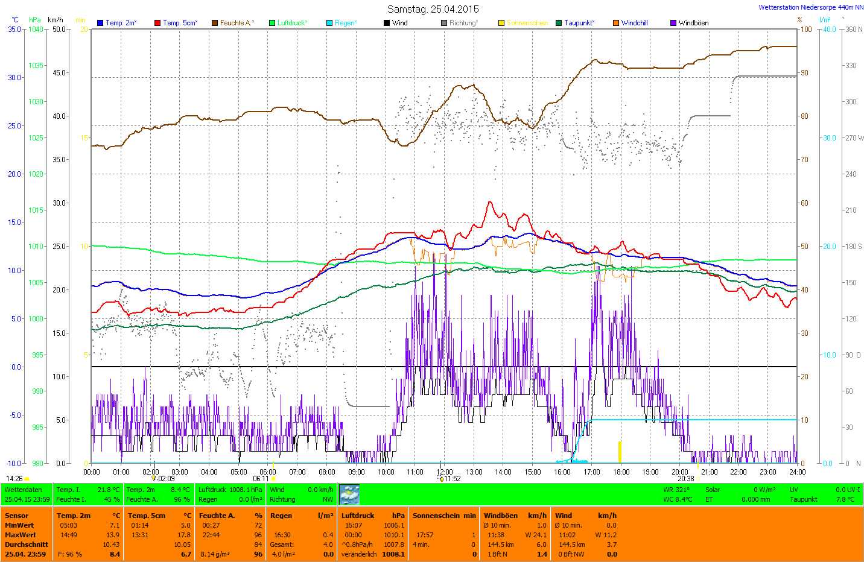Click the marker labeled 11:52
Image resolution: width=864 pixels, height=562 pixels.
coord(442,479)
